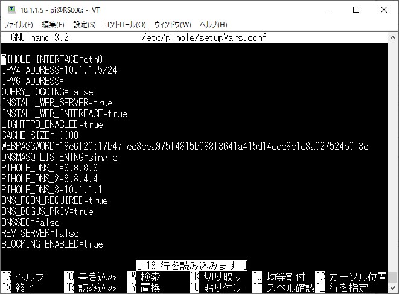The width and height of the screenshot is (399, 294).
Task: Click the REV_SERVER=false line
Action: [x=40, y=233]
